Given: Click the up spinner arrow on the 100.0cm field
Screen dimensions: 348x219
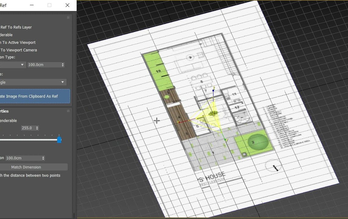Looking at the screenshot, I should point(63,63).
